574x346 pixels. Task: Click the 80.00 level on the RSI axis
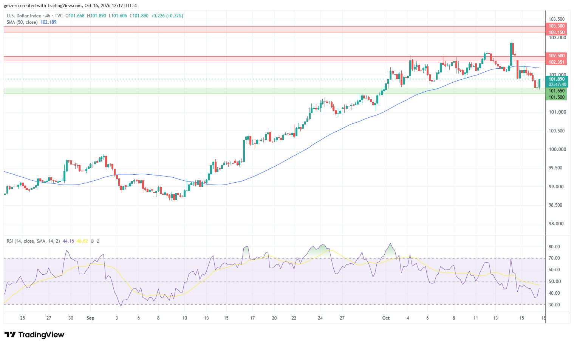(554, 247)
